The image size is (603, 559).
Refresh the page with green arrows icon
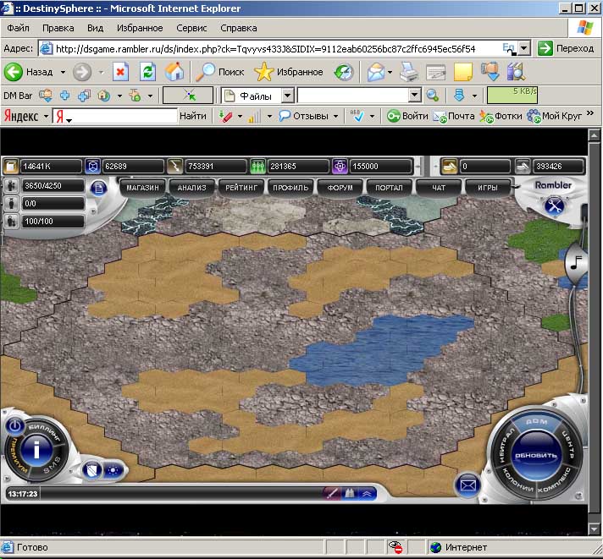pos(147,72)
